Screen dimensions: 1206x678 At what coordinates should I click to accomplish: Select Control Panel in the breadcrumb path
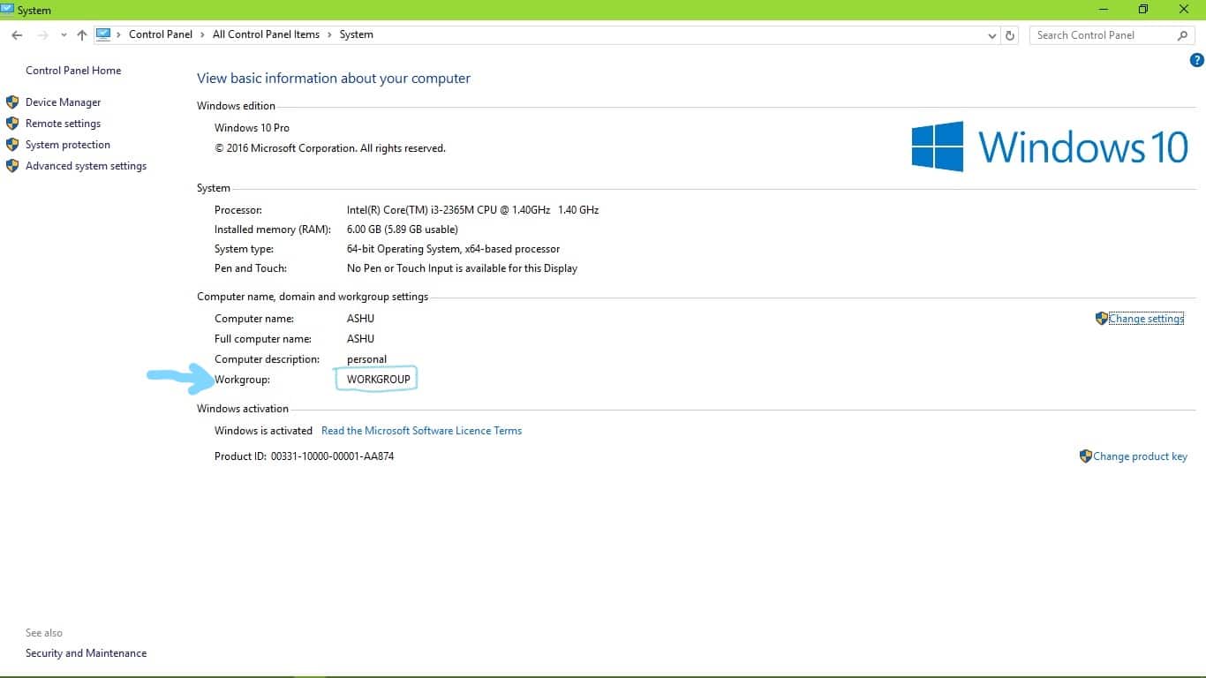tap(161, 34)
